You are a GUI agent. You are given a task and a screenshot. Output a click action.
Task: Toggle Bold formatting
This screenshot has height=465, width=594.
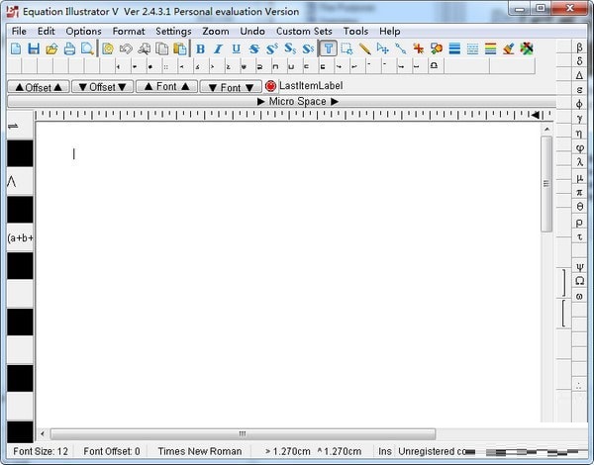tap(200, 48)
